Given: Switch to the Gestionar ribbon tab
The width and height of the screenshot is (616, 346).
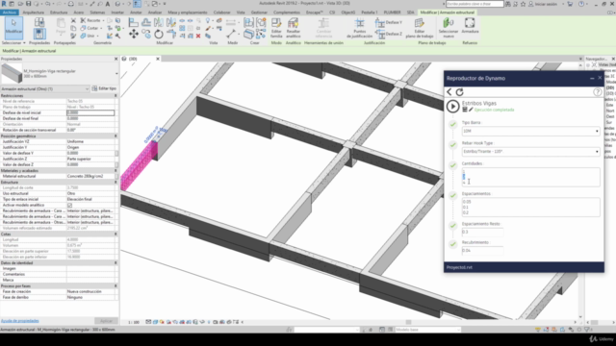Looking at the screenshot, I should pos(259,12).
